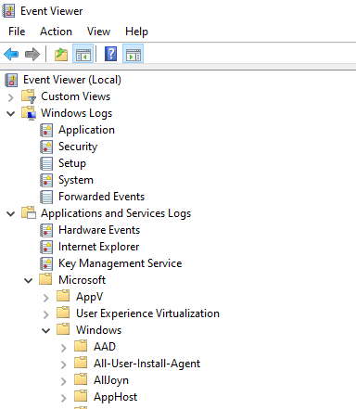
Task: Open the Security log
Action: point(78,147)
